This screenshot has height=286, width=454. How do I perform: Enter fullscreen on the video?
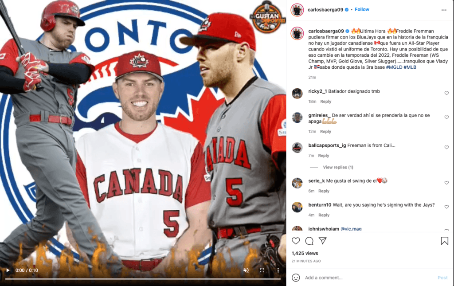[x=262, y=270]
